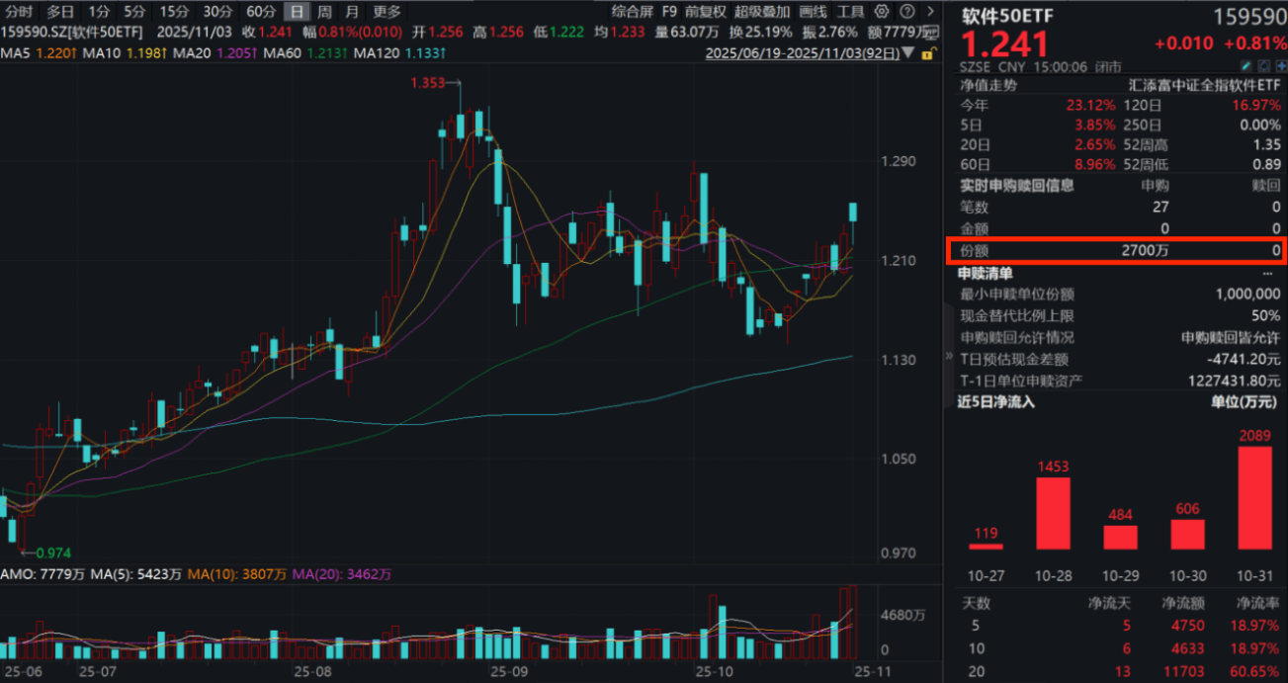Click the 工具 tools menu
Image resolution: width=1288 pixels, height=683 pixels.
point(851,12)
